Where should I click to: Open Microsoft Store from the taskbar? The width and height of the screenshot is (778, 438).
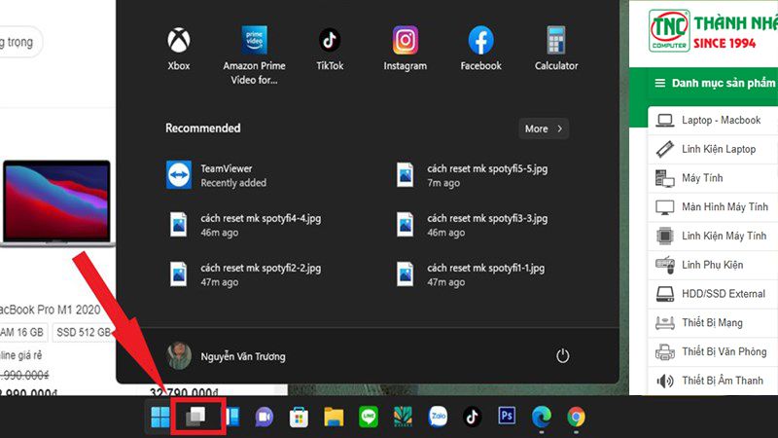(299, 418)
